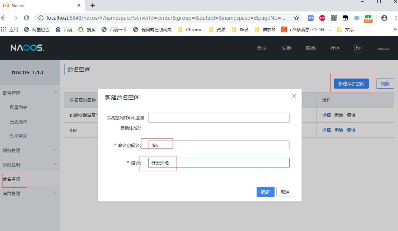Click the browser forward arrow
This screenshot has width=398, height=231.
tap(15, 18)
